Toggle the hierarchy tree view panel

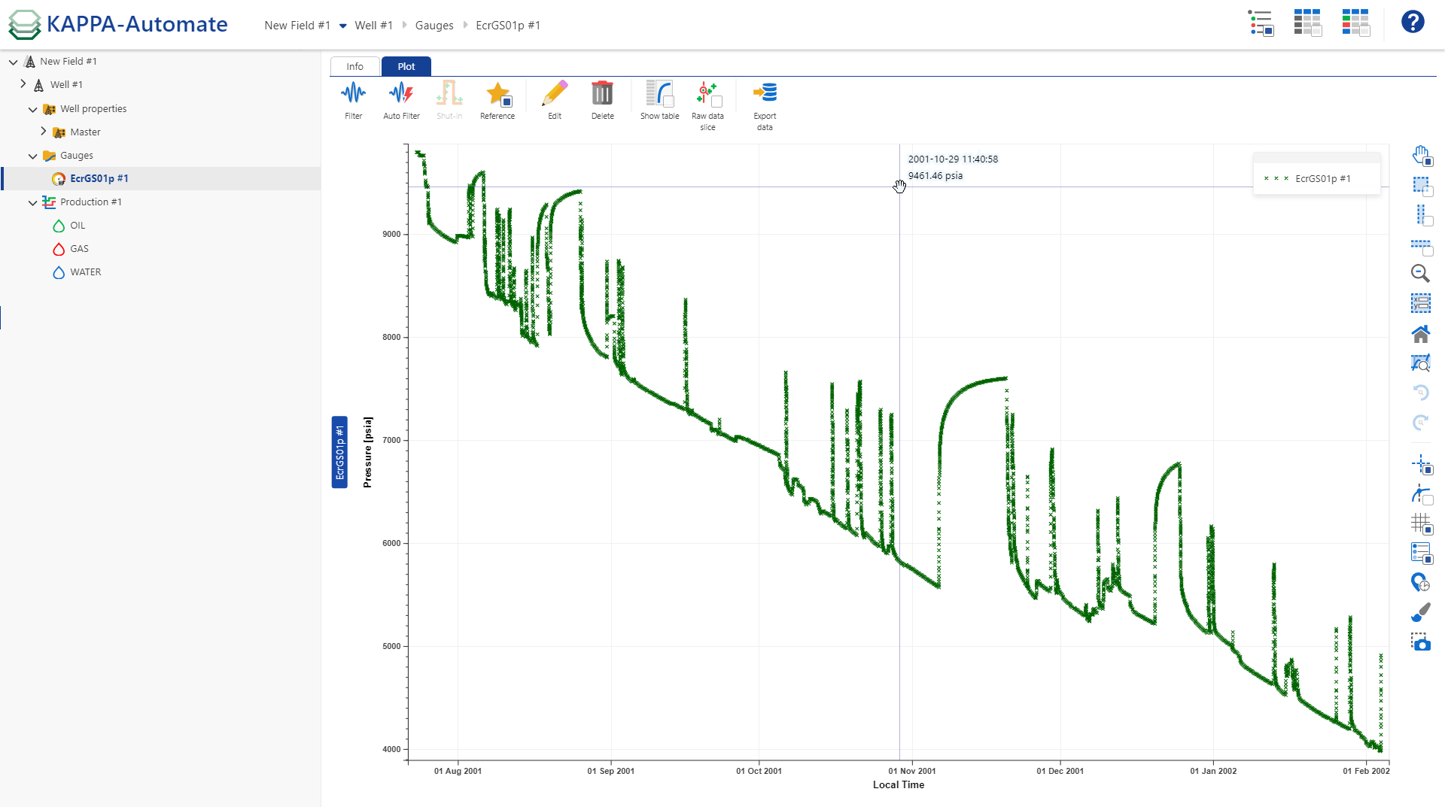[x=1261, y=23]
